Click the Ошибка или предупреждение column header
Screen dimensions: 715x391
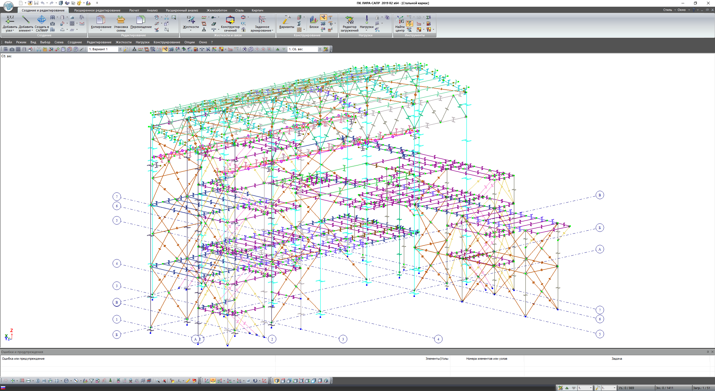pyautogui.click(x=23, y=359)
